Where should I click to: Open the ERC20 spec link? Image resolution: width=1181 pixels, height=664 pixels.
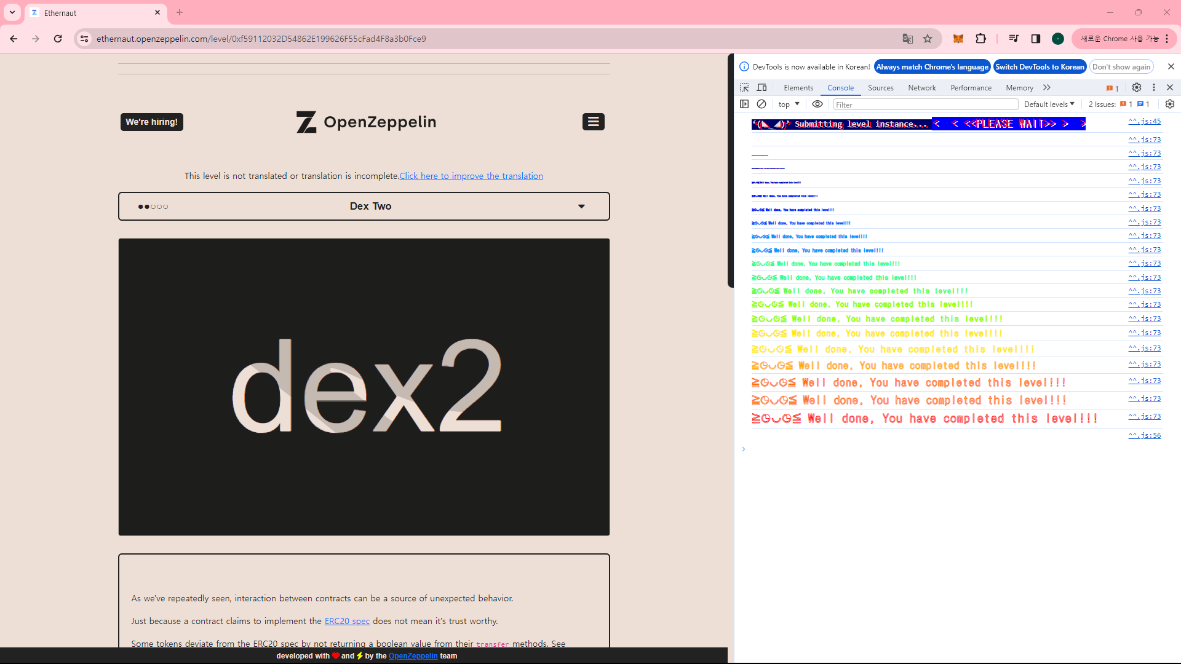347,622
